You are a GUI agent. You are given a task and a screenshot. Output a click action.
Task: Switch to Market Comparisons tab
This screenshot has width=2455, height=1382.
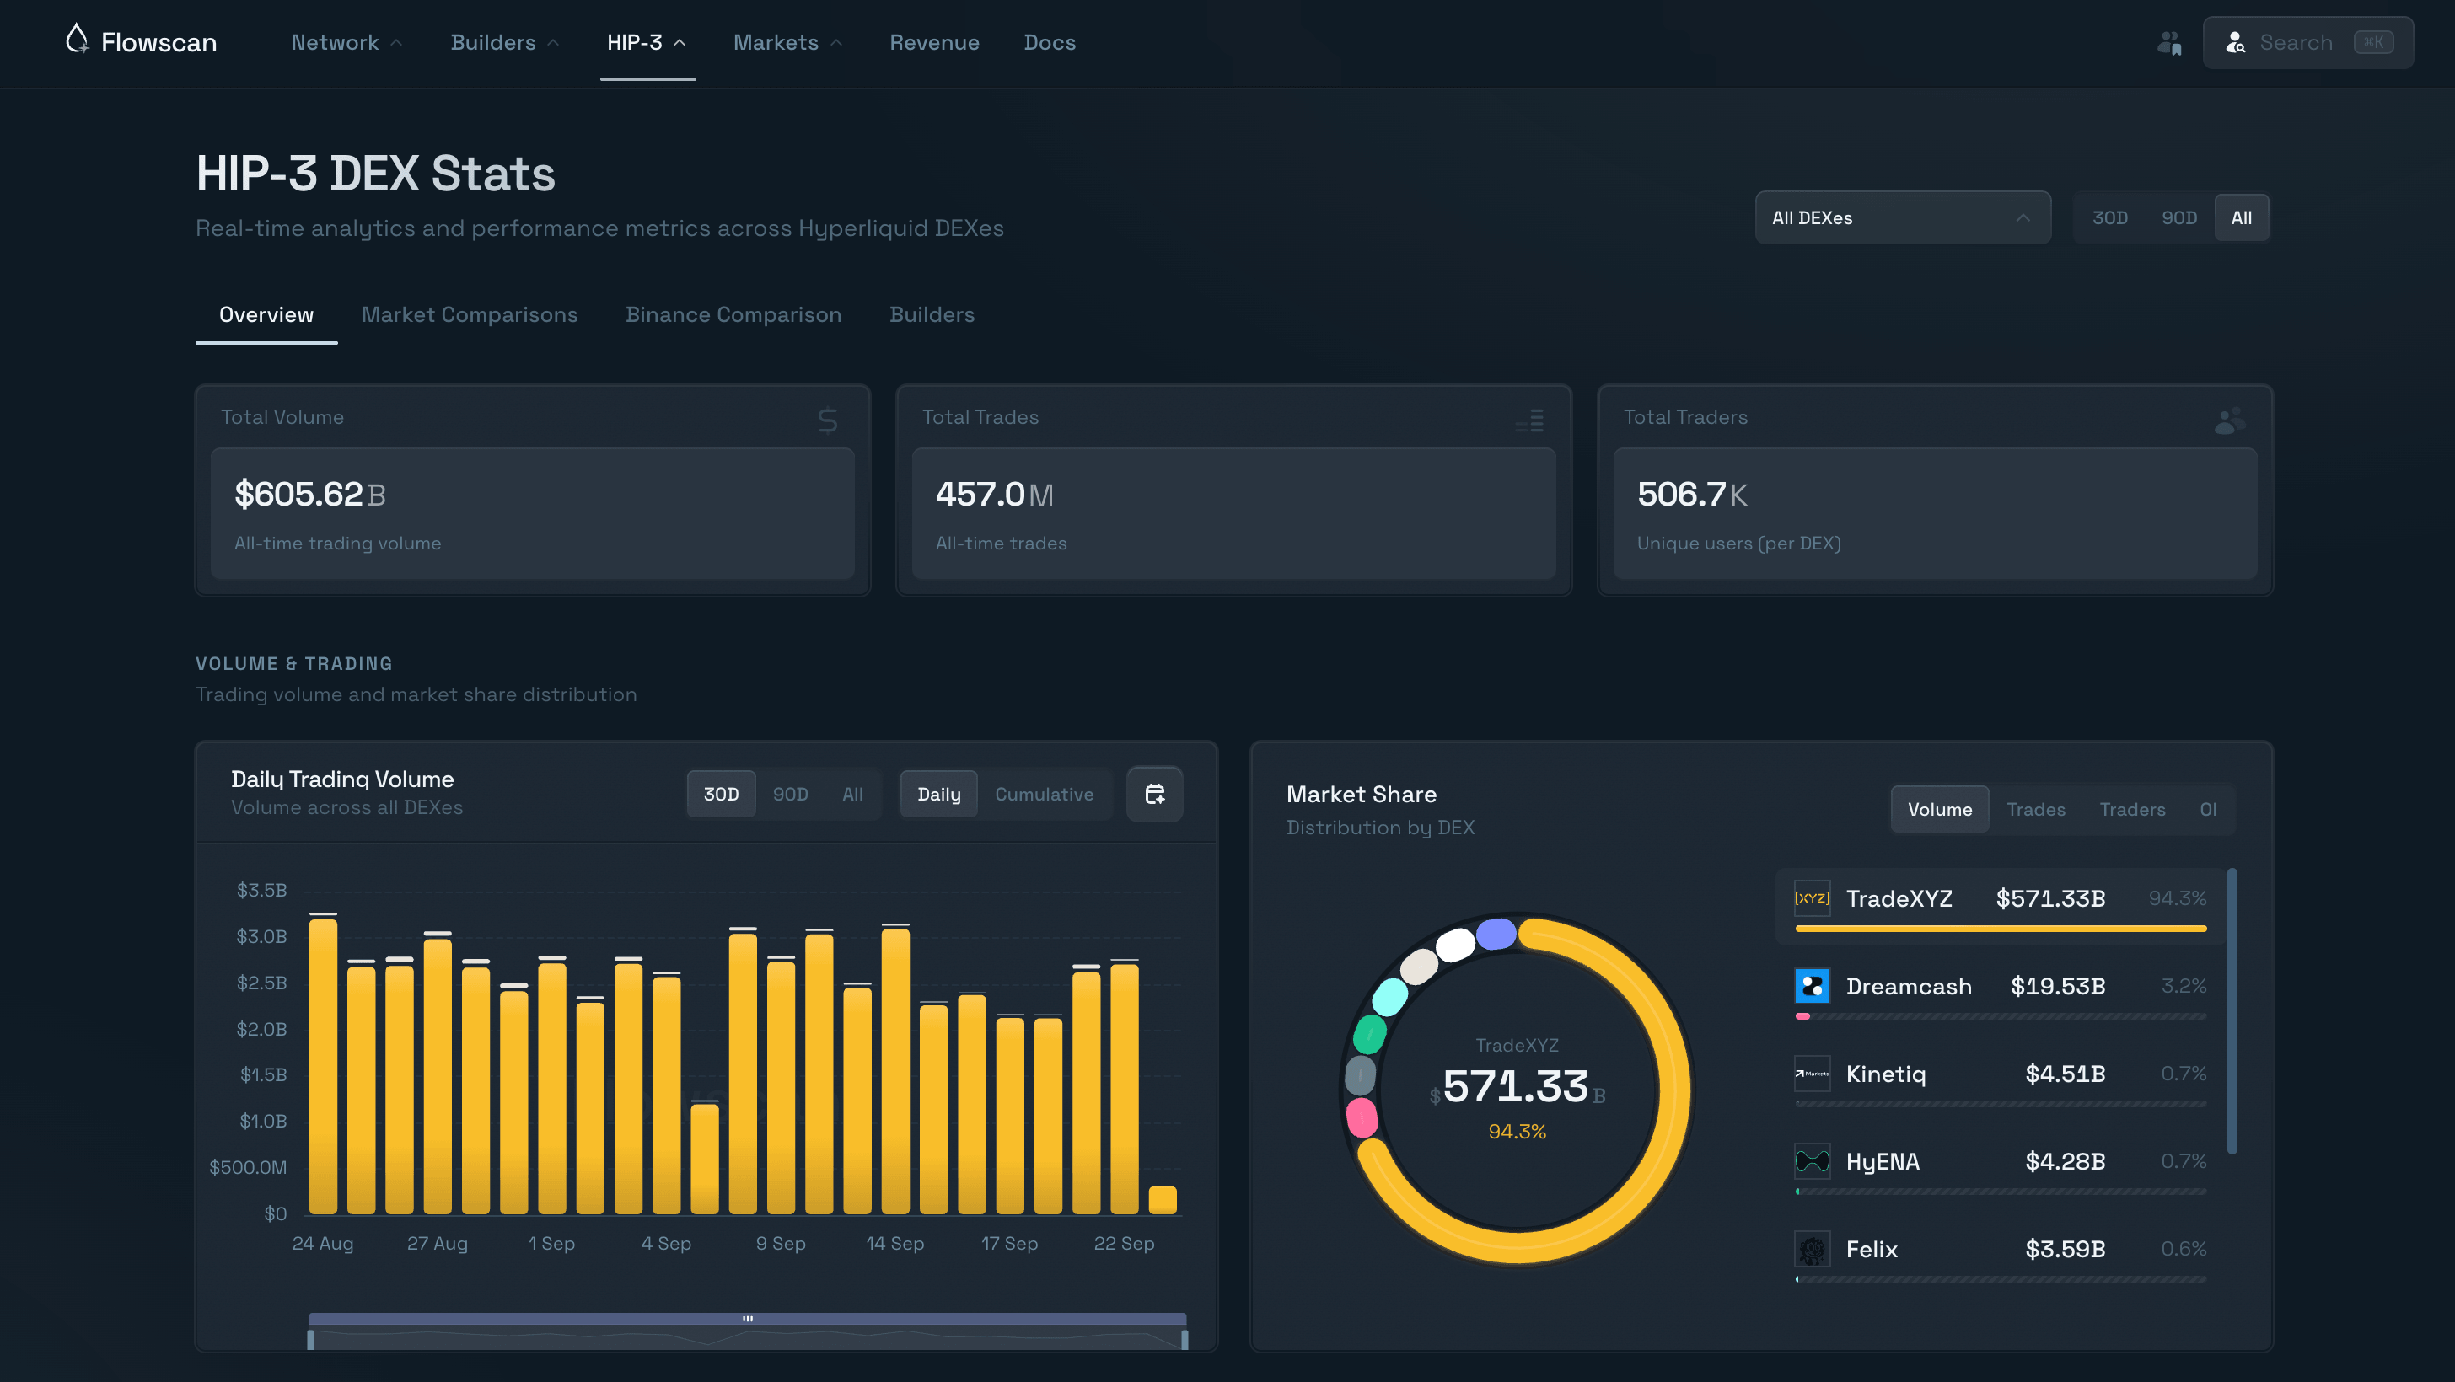(x=469, y=314)
